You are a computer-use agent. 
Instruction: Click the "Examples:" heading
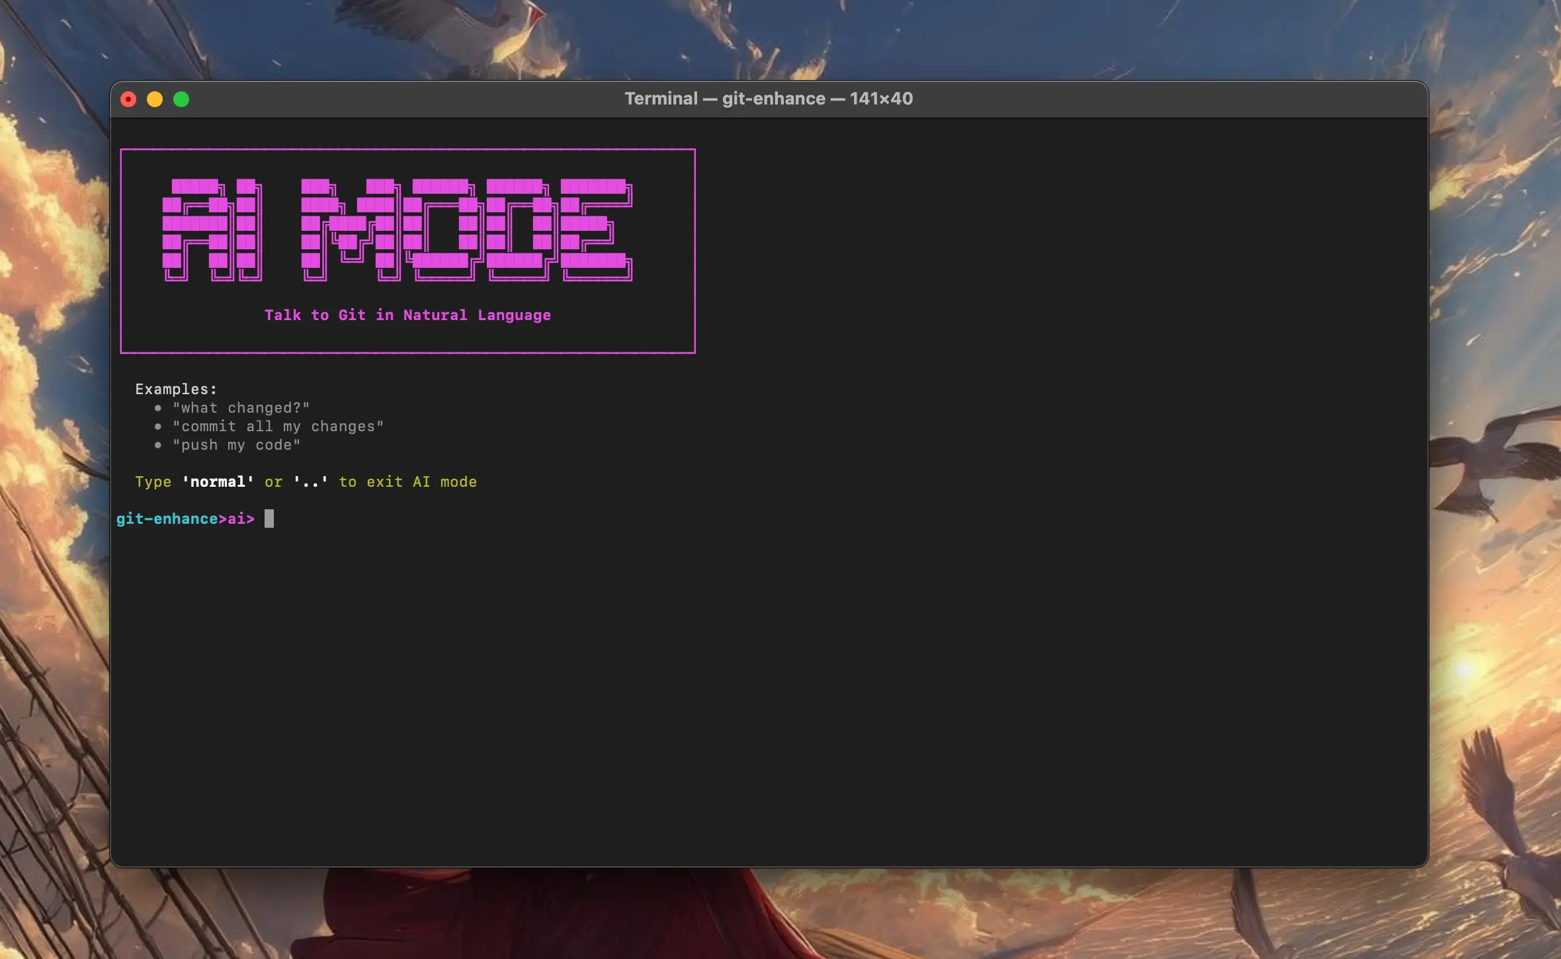click(176, 389)
